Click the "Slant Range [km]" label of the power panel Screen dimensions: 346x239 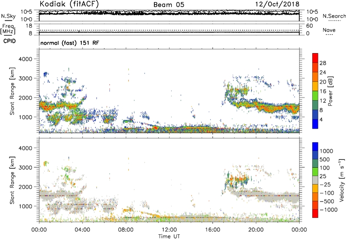[12, 91]
